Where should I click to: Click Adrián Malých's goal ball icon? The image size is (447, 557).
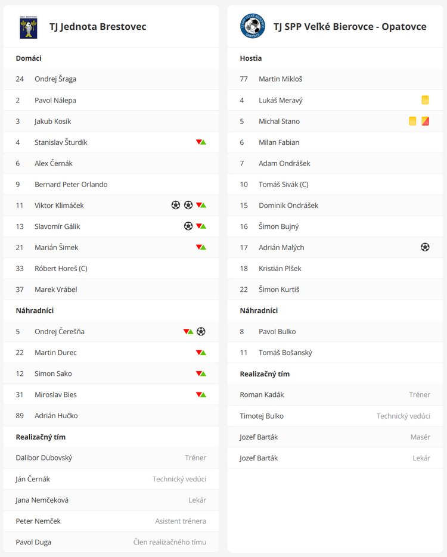(x=425, y=247)
